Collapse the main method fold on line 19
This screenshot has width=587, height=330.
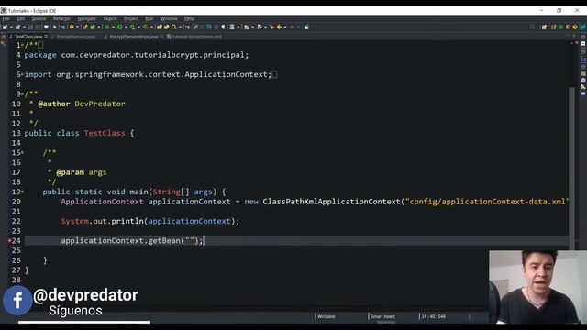tap(22, 192)
